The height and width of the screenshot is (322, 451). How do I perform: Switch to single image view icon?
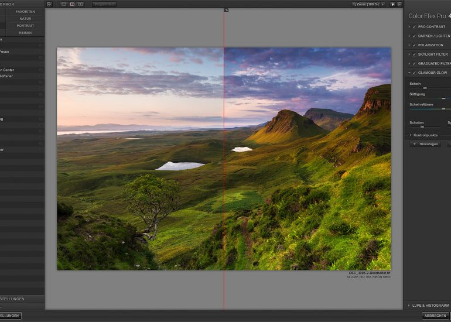[64, 4]
